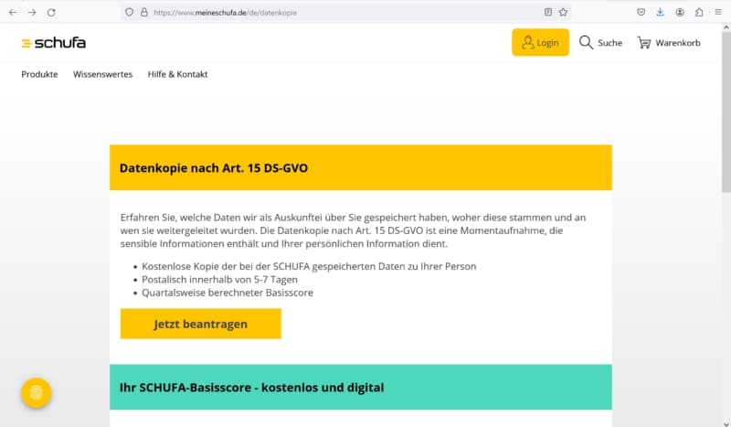Screen dimensions: 731x427
Task: Open the Pocket save icon
Action: (x=641, y=12)
